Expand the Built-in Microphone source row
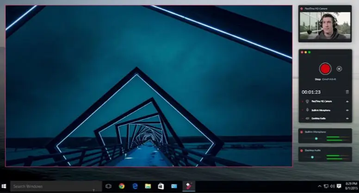This screenshot has width=359, height=193. click(302, 110)
